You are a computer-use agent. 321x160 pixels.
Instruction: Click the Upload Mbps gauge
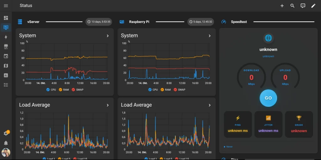(285, 76)
